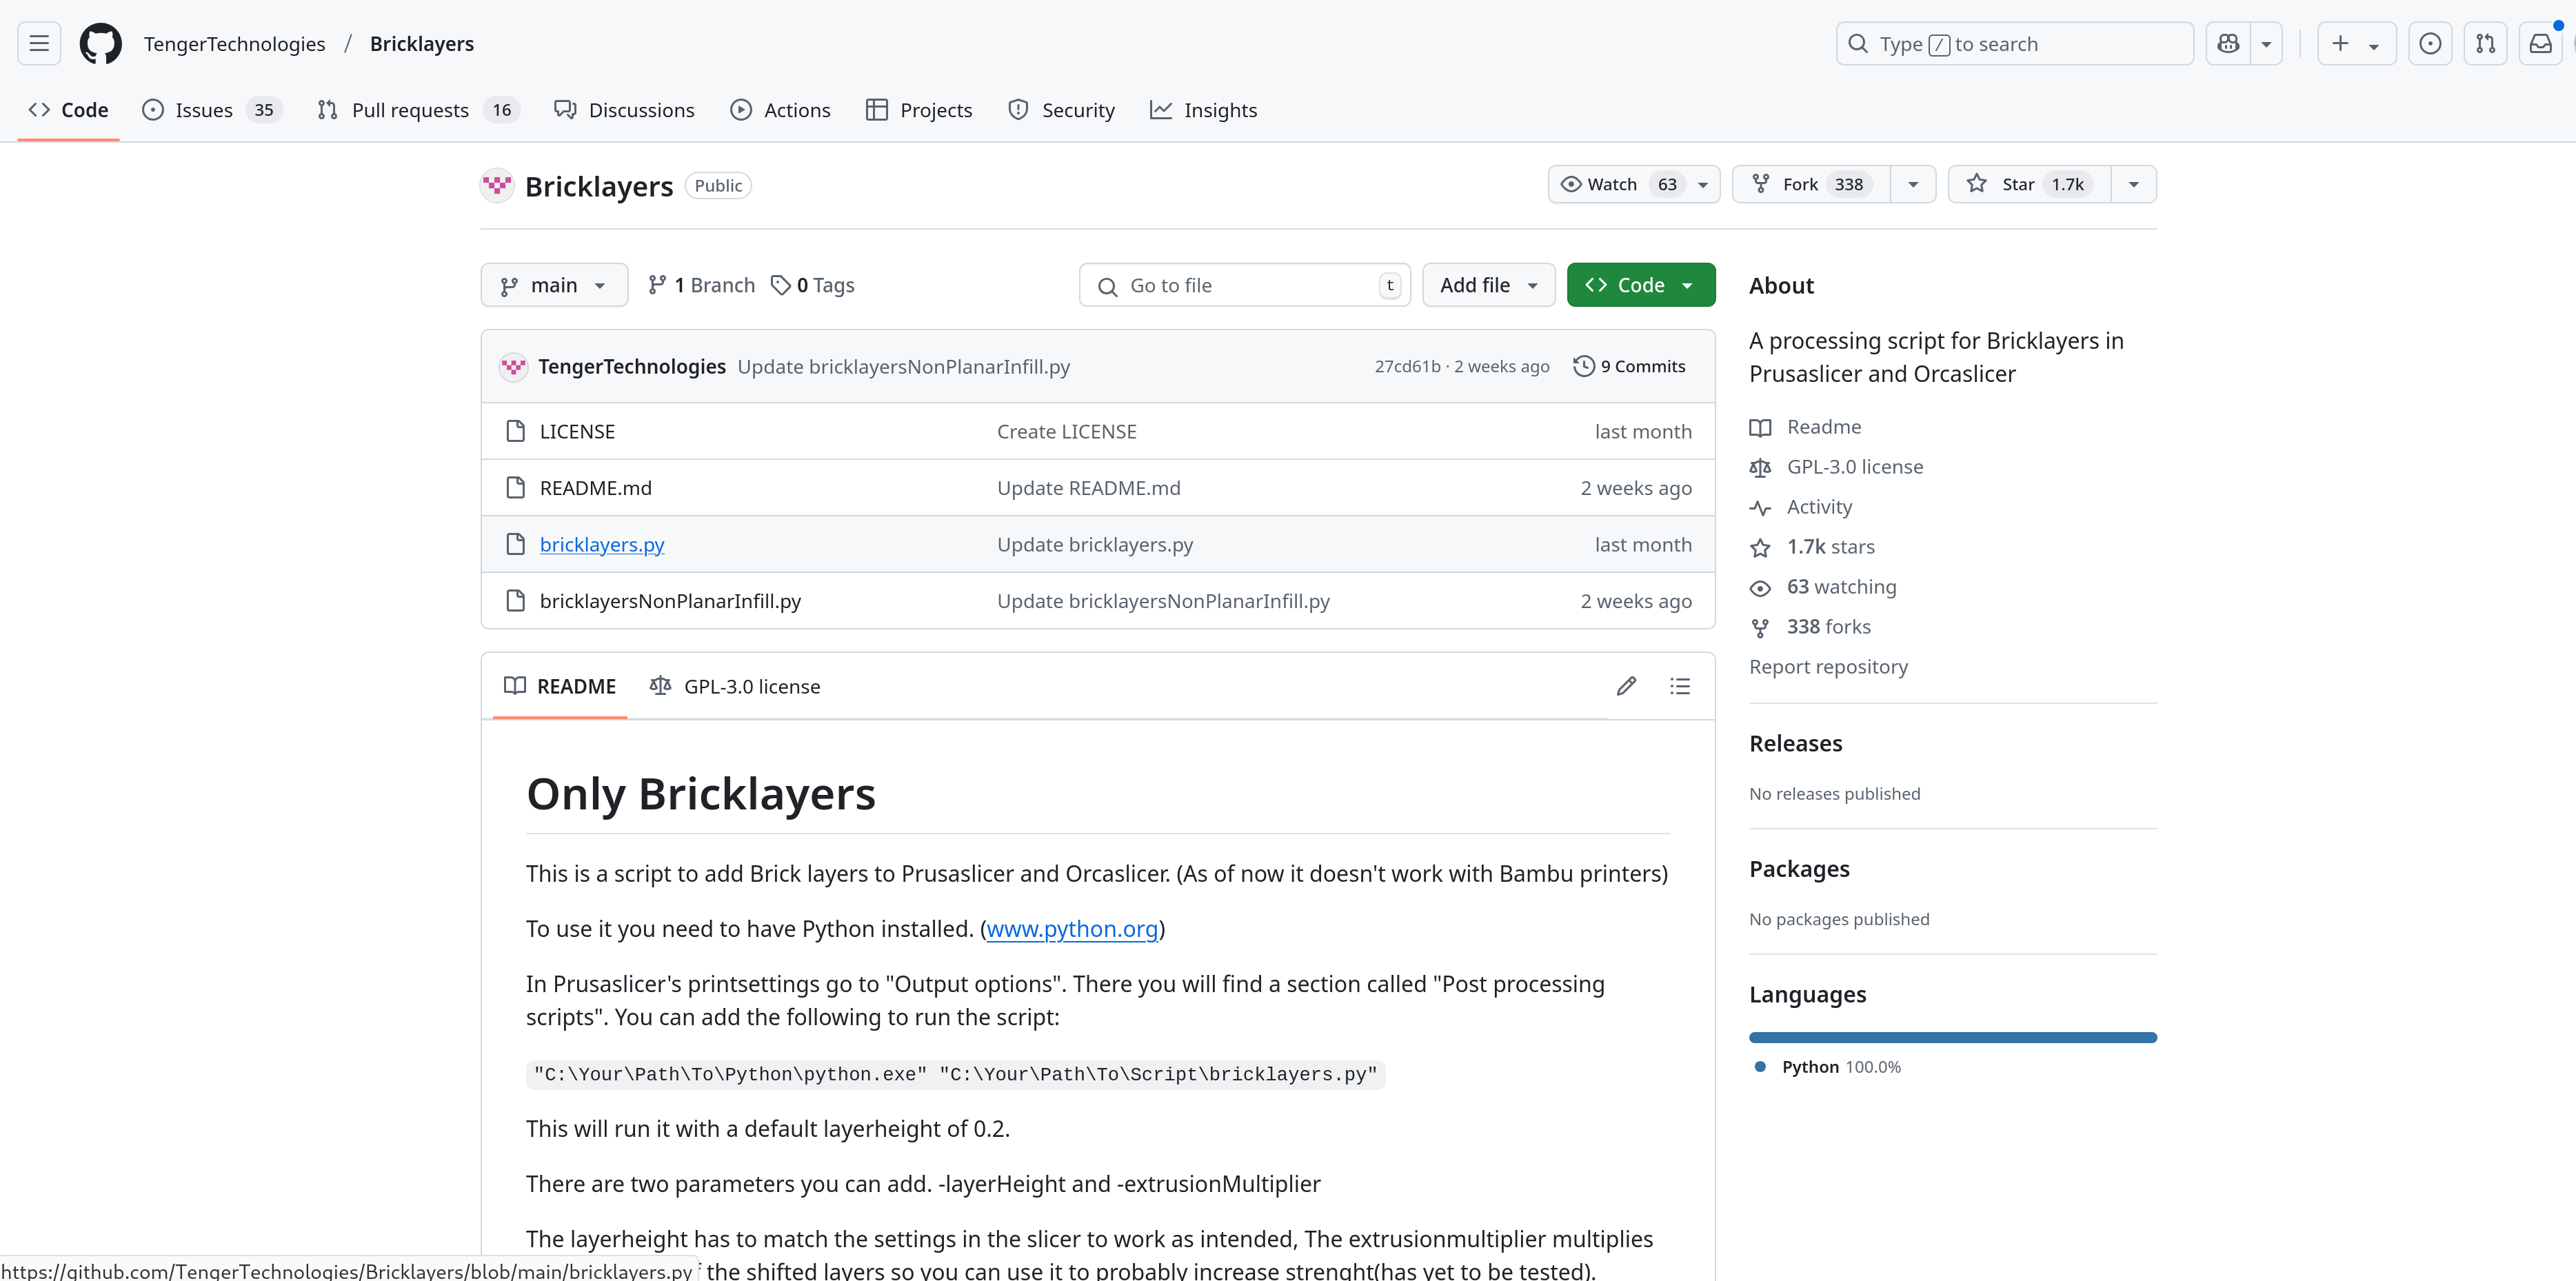This screenshot has height=1281, width=2576.
Task: Open the pull requests shortcut icon in header
Action: 2485,43
